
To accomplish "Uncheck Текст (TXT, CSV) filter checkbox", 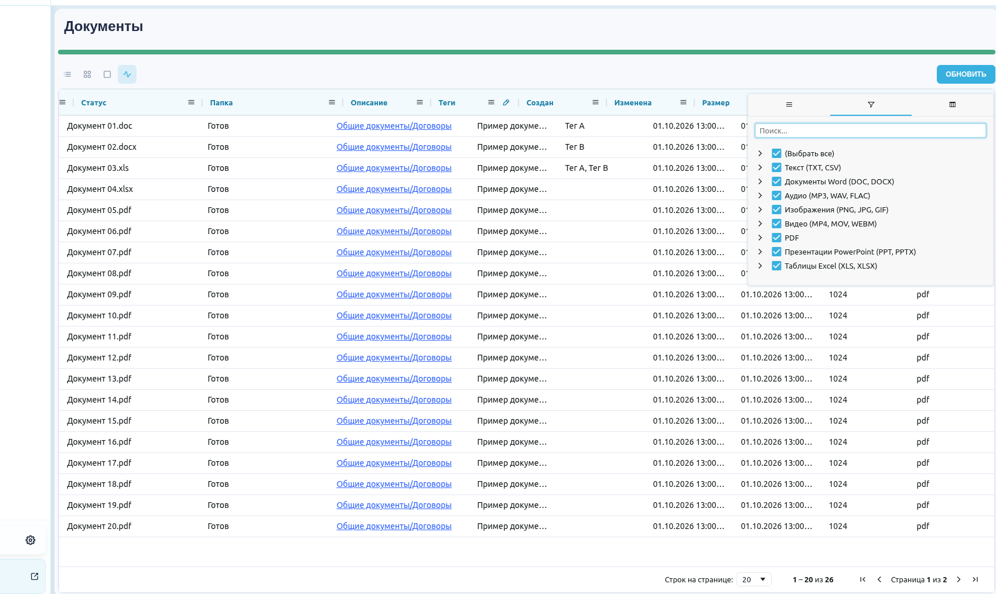I will (x=776, y=167).
